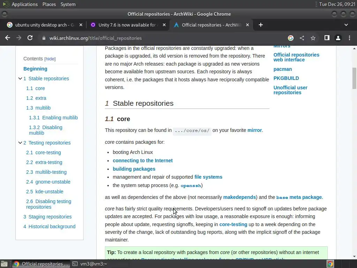Image resolution: width=357 pixels, height=268 pixels.
Task: Open building packages link
Action: (134, 169)
